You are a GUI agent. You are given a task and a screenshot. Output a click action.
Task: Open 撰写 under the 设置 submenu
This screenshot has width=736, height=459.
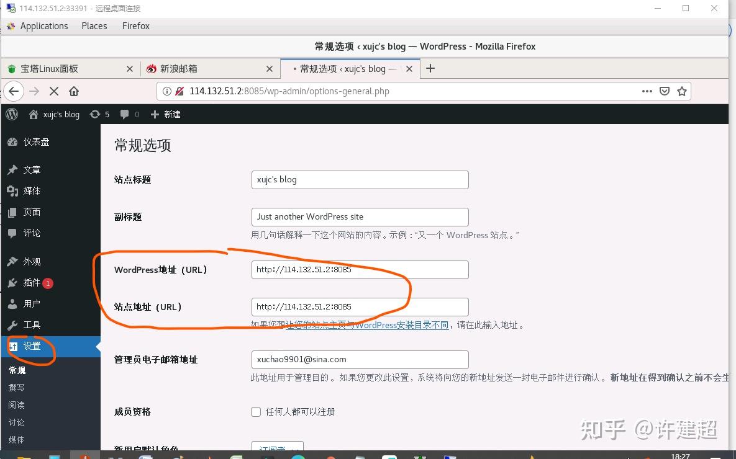pyautogui.click(x=16, y=387)
